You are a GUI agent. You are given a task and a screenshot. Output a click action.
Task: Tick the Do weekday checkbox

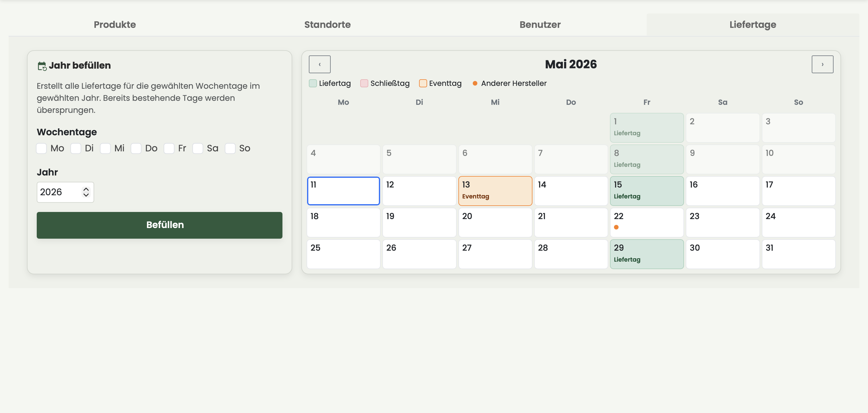(x=136, y=148)
